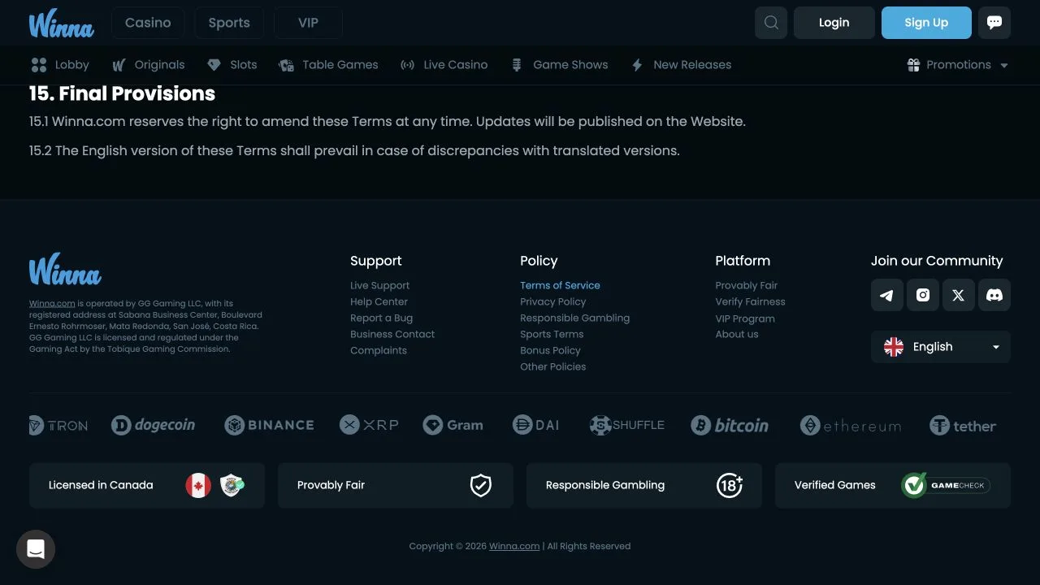Switch to the VIP tab
The image size is (1040, 585).
[x=308, y=23]
